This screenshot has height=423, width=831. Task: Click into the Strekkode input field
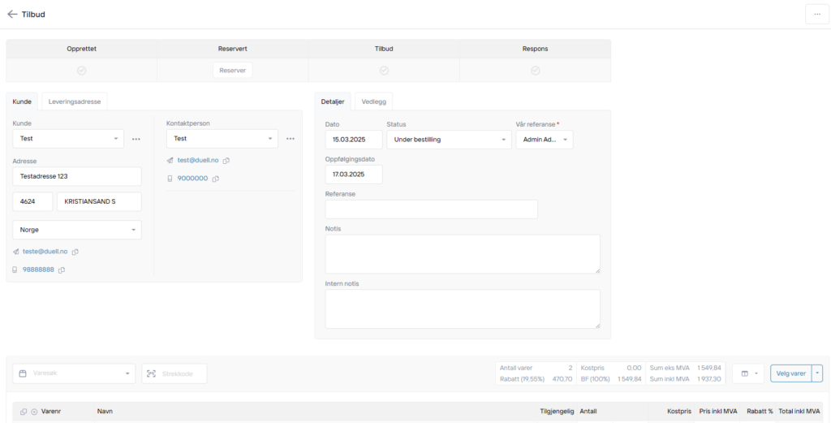(x=174, y=373)
